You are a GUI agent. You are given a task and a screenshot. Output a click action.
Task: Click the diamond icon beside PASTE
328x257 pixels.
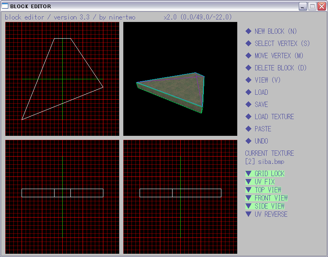click(x=249, y=129)
